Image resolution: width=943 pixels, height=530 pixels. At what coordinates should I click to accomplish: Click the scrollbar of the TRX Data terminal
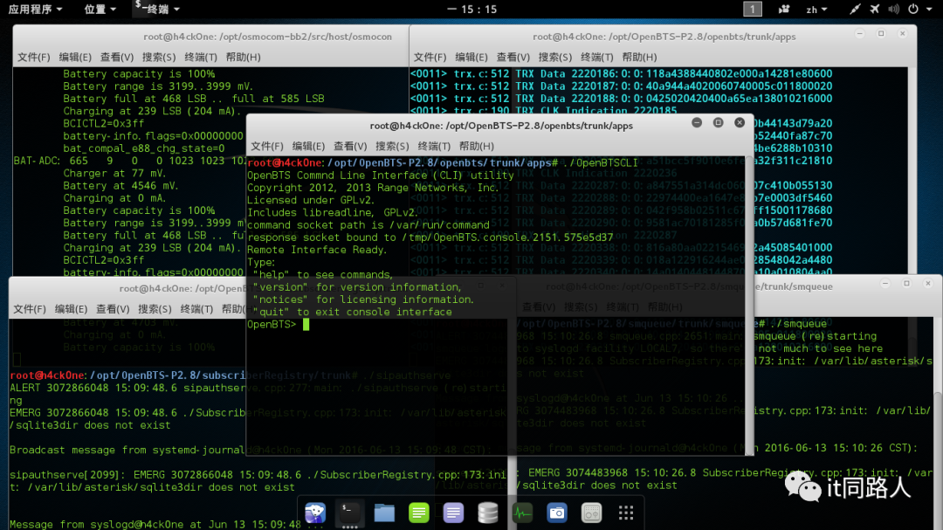[912, 169]
